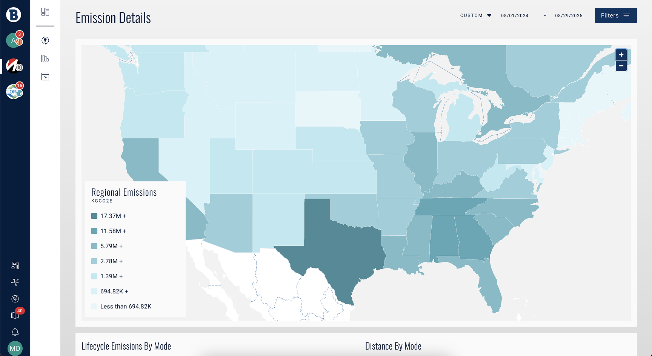Switch to the workspace with 15 notifications
Viewport: 652px width, 356px height.
point(14,92)
